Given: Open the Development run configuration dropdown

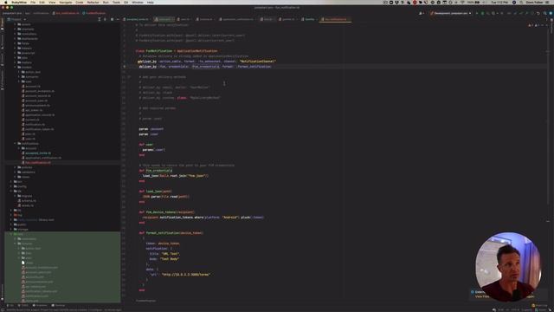Looking at the screenshot, I should point(451,13).
